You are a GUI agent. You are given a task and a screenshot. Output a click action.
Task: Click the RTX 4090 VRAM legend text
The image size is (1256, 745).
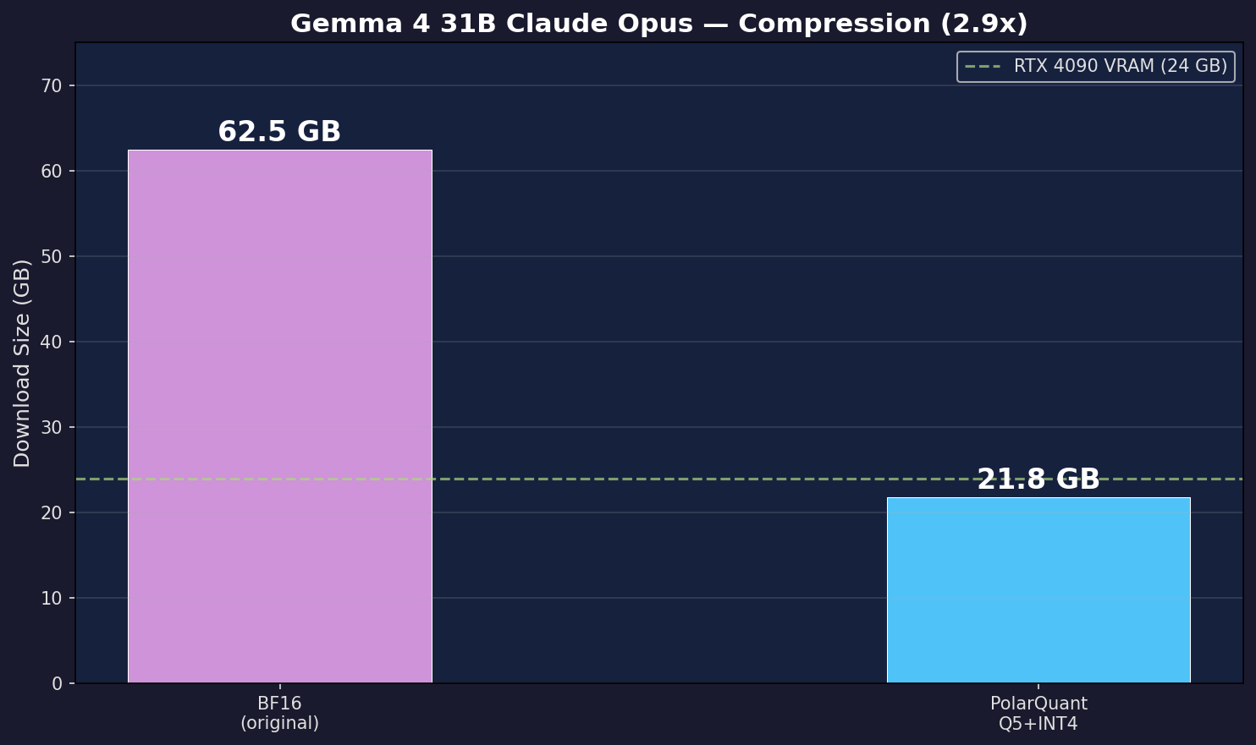[x=1120, y=66]
